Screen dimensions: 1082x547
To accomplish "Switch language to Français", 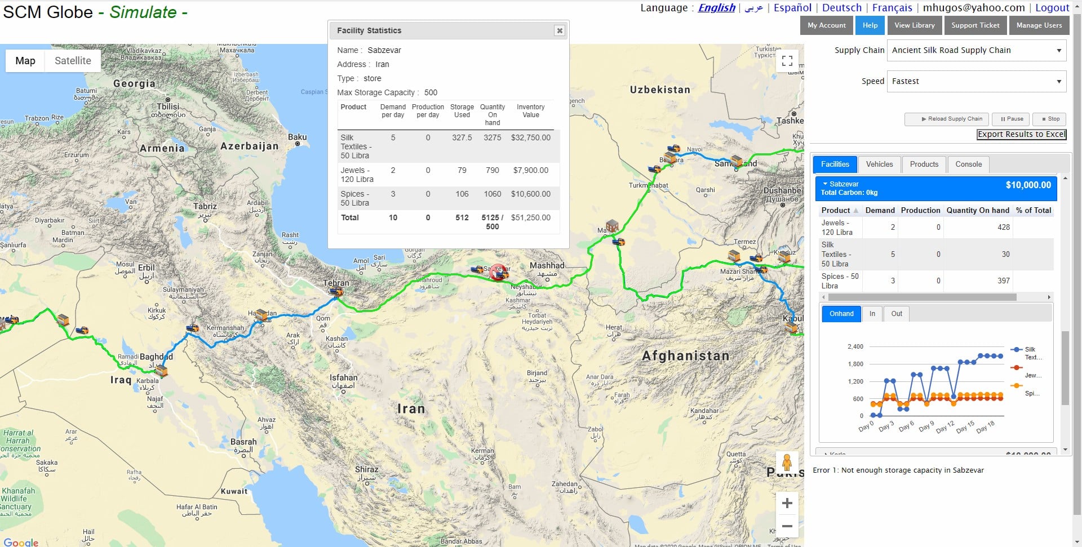I will [892, 8].
